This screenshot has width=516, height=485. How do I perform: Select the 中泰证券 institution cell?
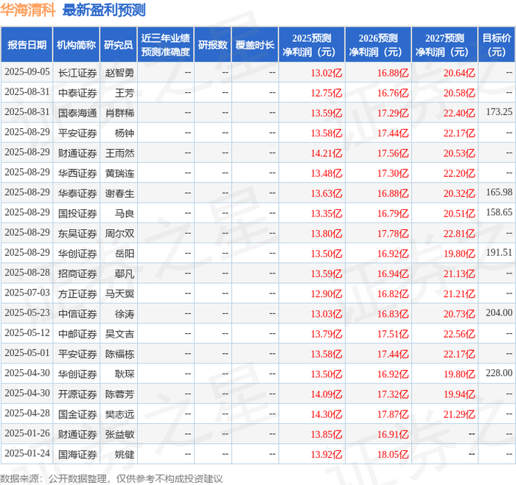[77, 93]
